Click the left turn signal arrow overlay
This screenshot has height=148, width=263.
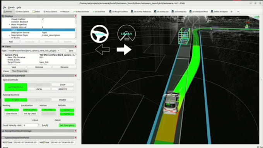click(x=102, y=49)
